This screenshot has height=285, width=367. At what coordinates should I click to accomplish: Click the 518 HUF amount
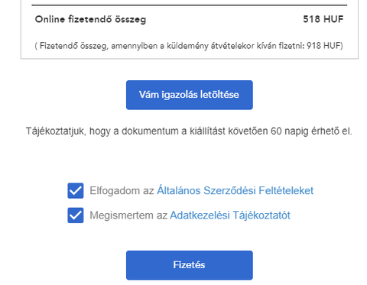323,19
